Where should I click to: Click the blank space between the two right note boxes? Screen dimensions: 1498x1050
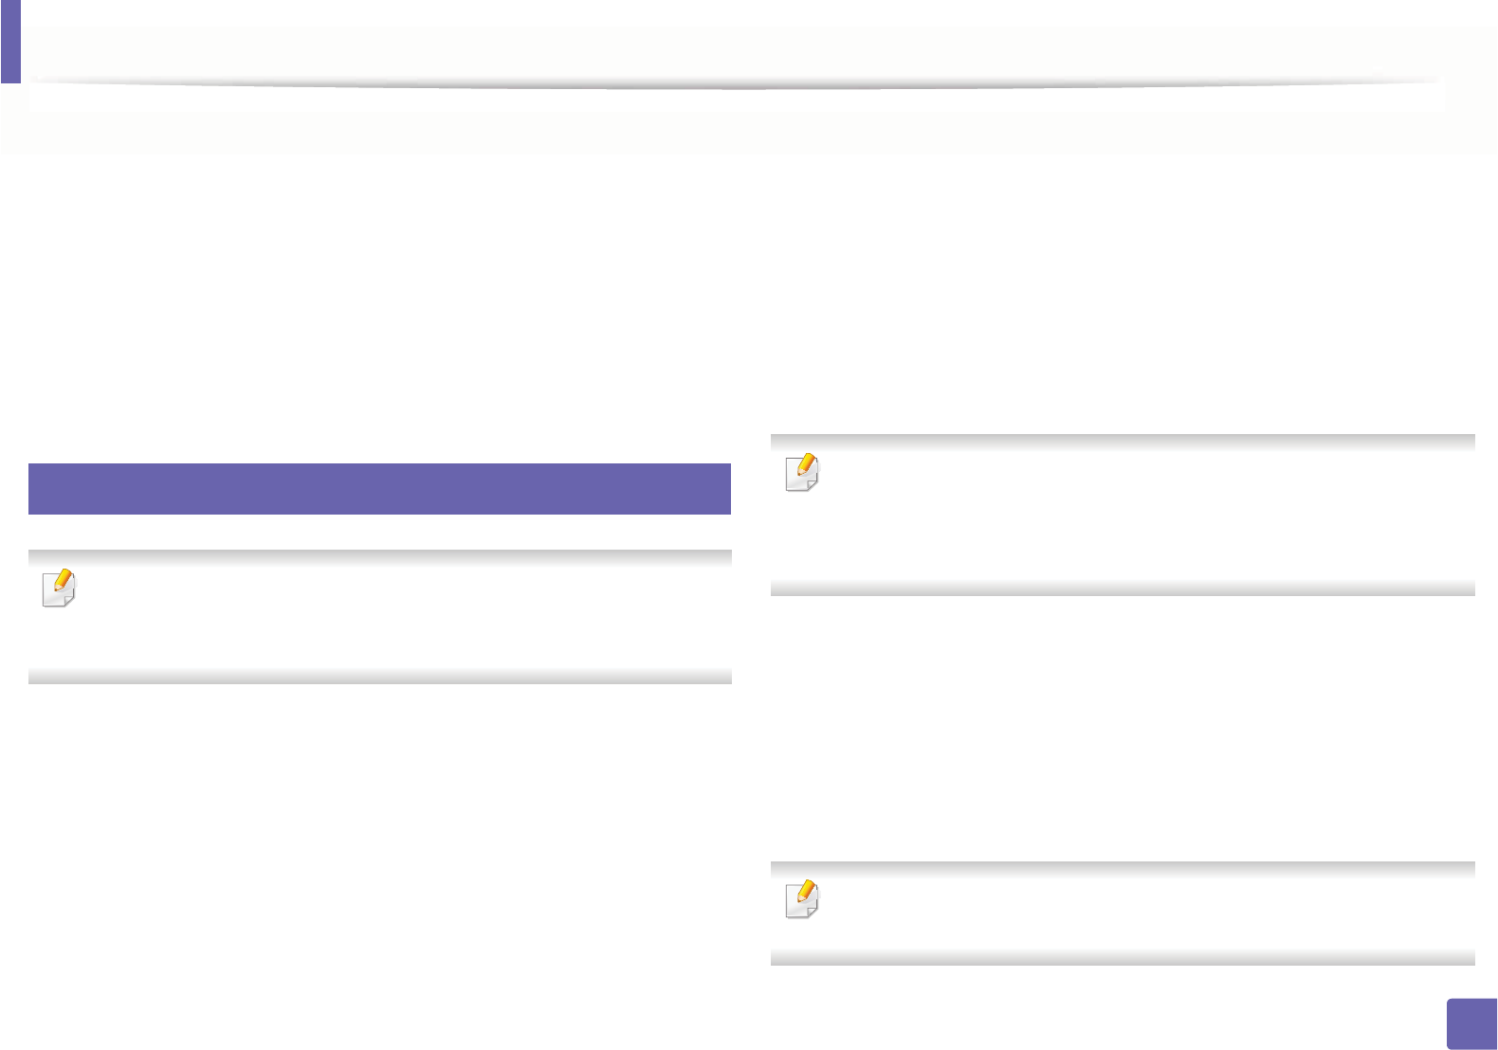click(1123, 725)
